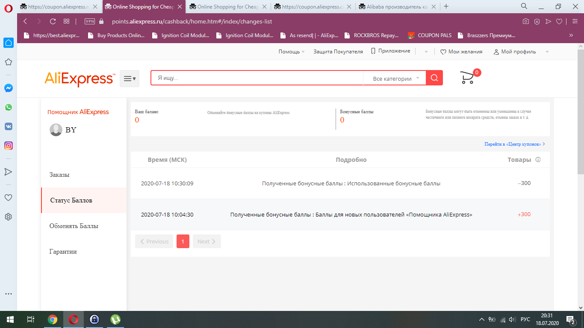Open the settings gear in the Opera sidebar
Screen dimensions: 584x328
coord(8,217)
